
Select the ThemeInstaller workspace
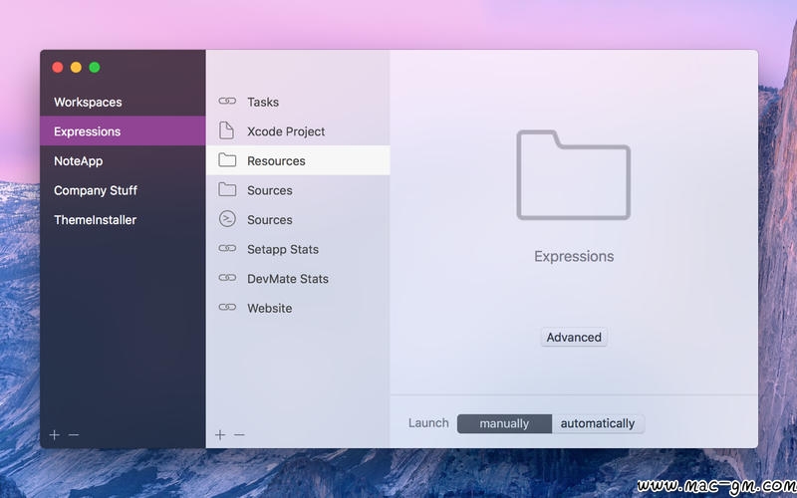pos(123,219)
